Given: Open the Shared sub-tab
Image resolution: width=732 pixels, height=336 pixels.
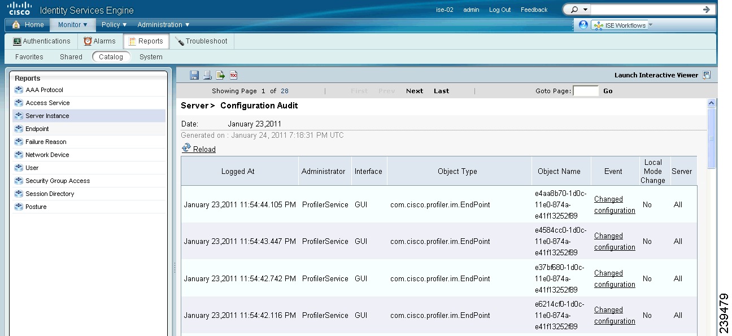Looking at the screenshot, I should [71, 57].
